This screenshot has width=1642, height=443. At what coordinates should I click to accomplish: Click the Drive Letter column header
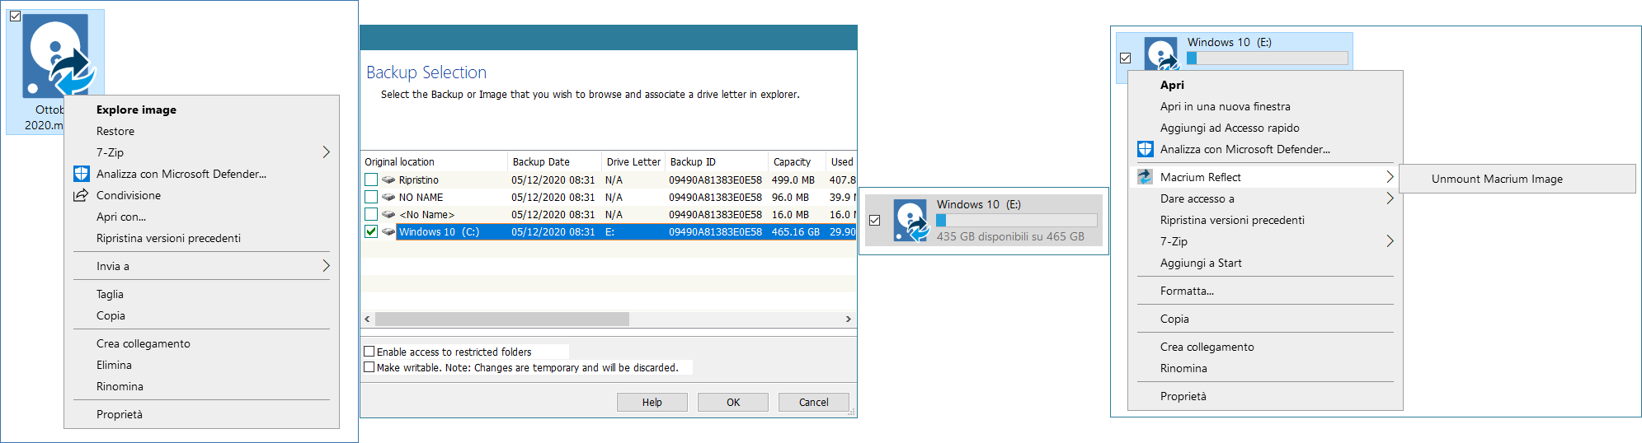click(x=633, y=161)
